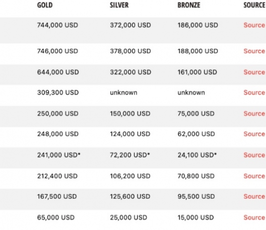Select the 378,000 USD silver cell
266x230 pixels.
pyautogui.click(x=131, y=51)
